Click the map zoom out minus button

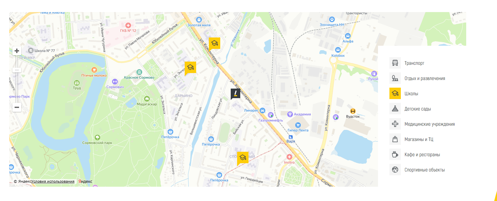pos(17,107)
